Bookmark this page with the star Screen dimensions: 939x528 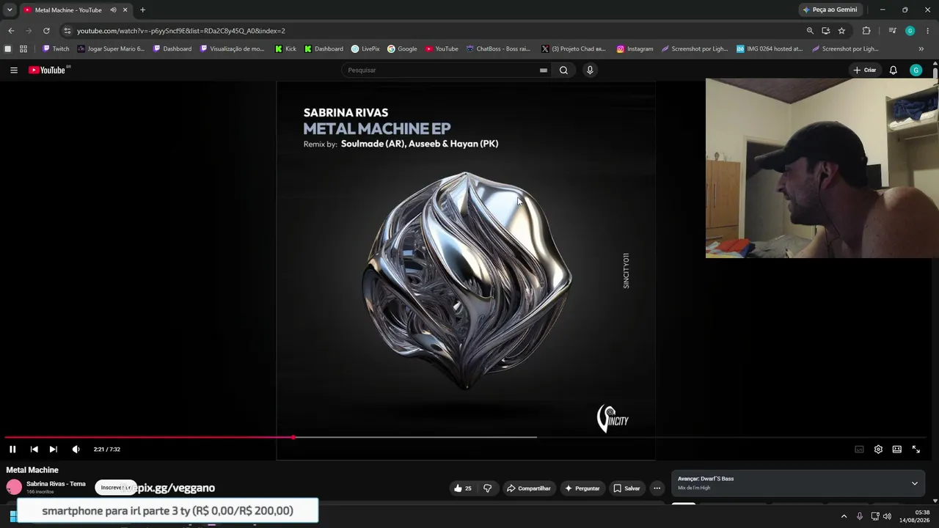coord(841,31)
